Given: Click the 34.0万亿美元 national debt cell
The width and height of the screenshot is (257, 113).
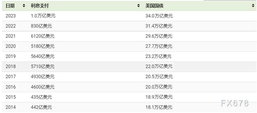Looking at the screenshot, I should 159,16.
